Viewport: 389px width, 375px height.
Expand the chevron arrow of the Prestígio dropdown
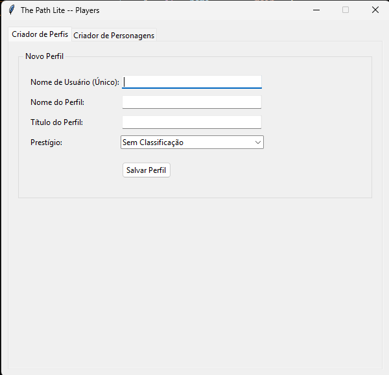coord(258,142)
